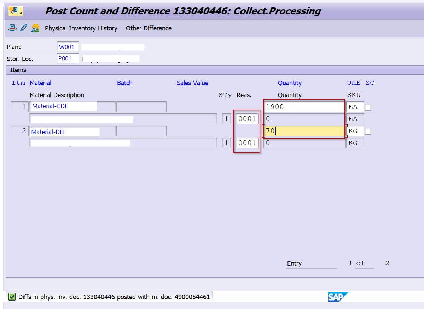Tick the ZC checkbox for item 2
This screenshot has width=424, height=309.
pyautogui.click(x=368, y=132)
